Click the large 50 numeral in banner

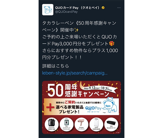coord(55,90)
